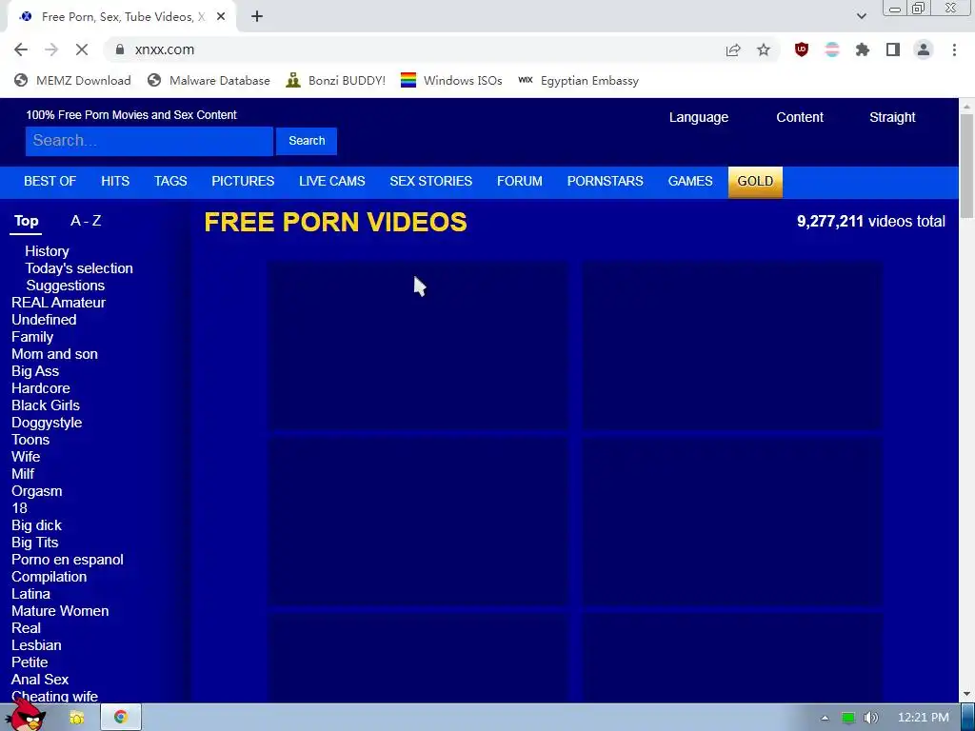Viewport: 975px width, 731px height.
Task: Open Egyptian Embassy bookmark
Action: (x=578, y=81)
